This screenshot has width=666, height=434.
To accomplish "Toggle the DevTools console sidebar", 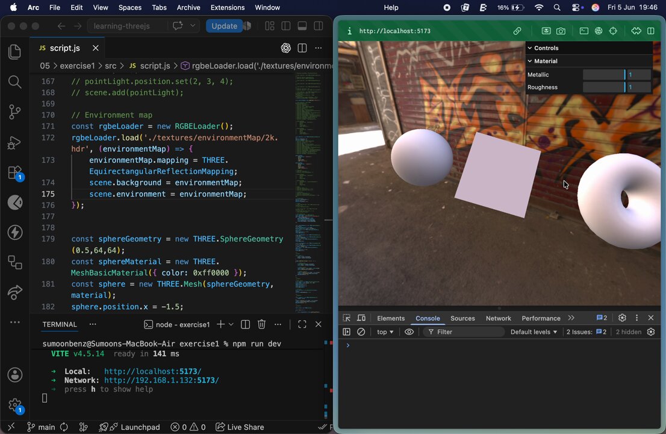I will 347,332.
